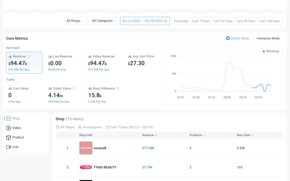Click the Video Views info help icon
The height and width of the screenshot is (181, 290).
pos(74,88)
